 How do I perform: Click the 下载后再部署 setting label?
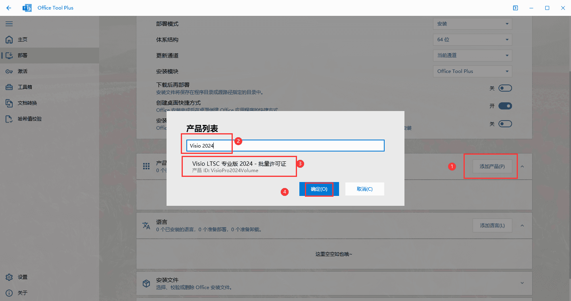tap(173, 85)
